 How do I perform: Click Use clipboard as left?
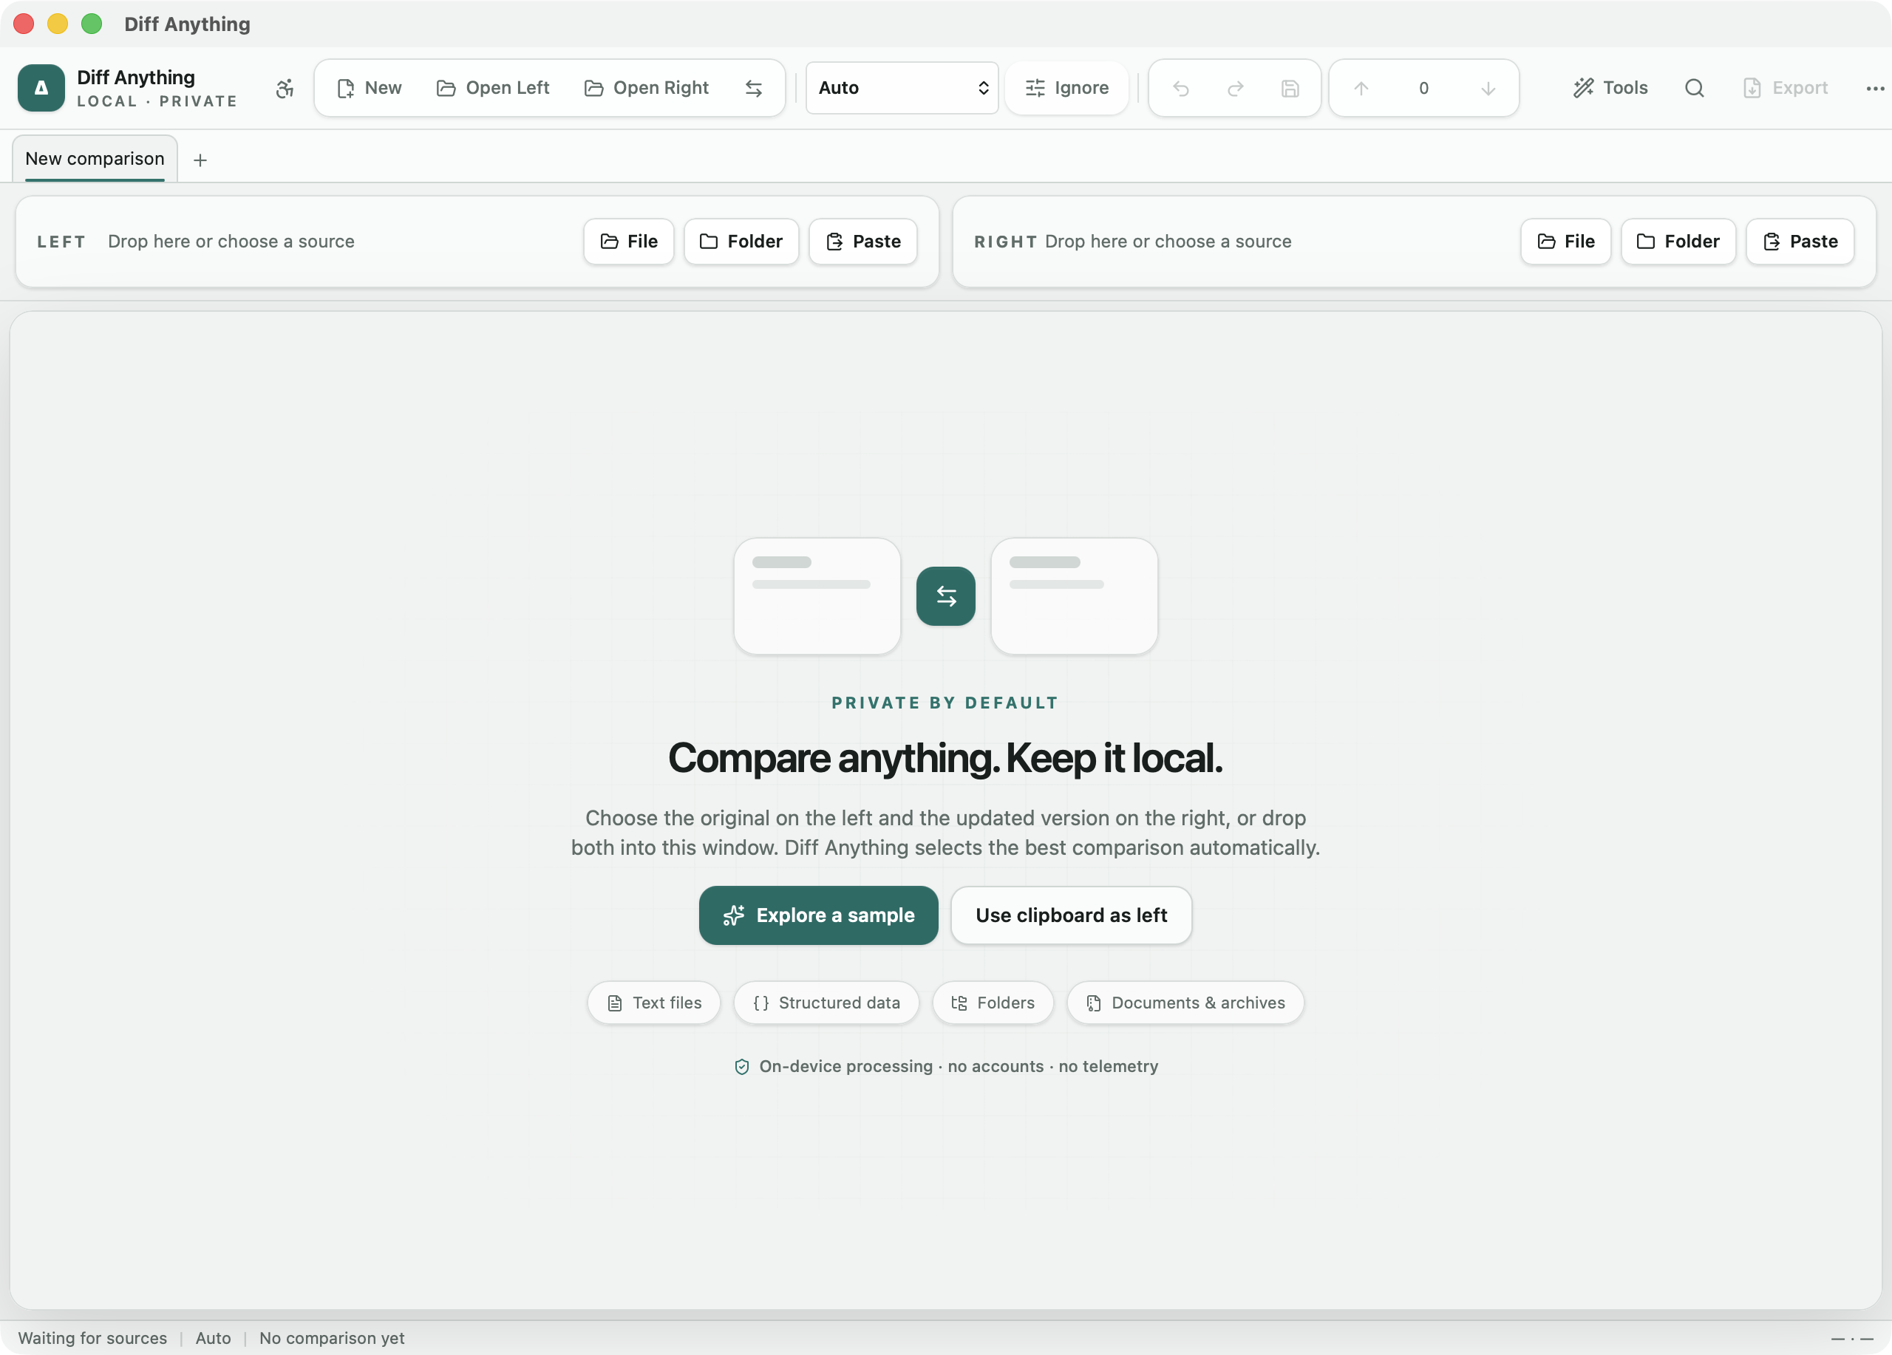pos(1071,915)
